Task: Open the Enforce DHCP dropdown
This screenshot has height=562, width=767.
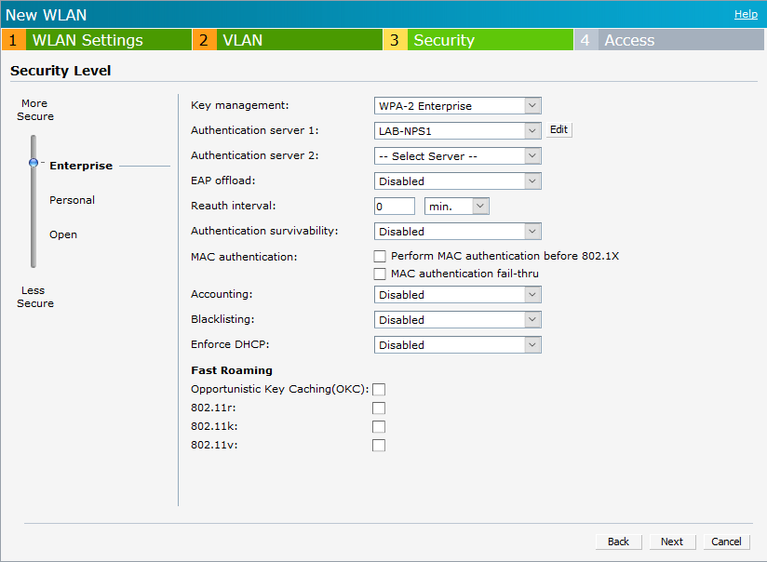Action: [x=457, y=345]
